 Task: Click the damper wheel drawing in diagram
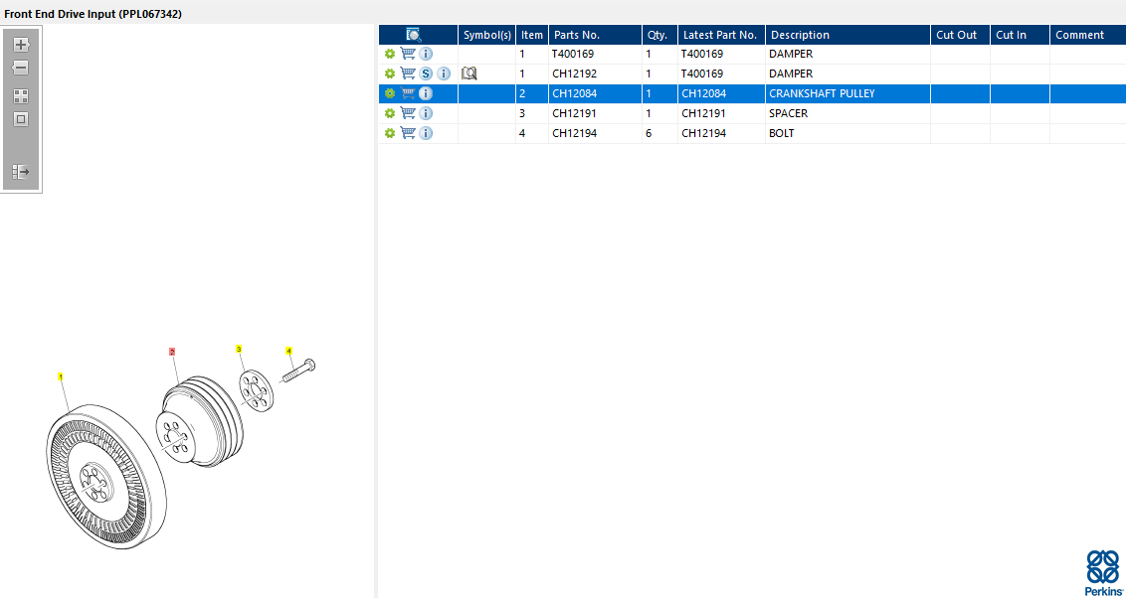click(x=105, y=479)
